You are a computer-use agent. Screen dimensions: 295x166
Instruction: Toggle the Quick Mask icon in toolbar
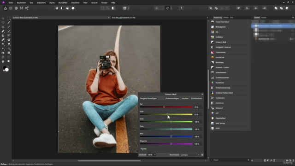coord(125,8)
